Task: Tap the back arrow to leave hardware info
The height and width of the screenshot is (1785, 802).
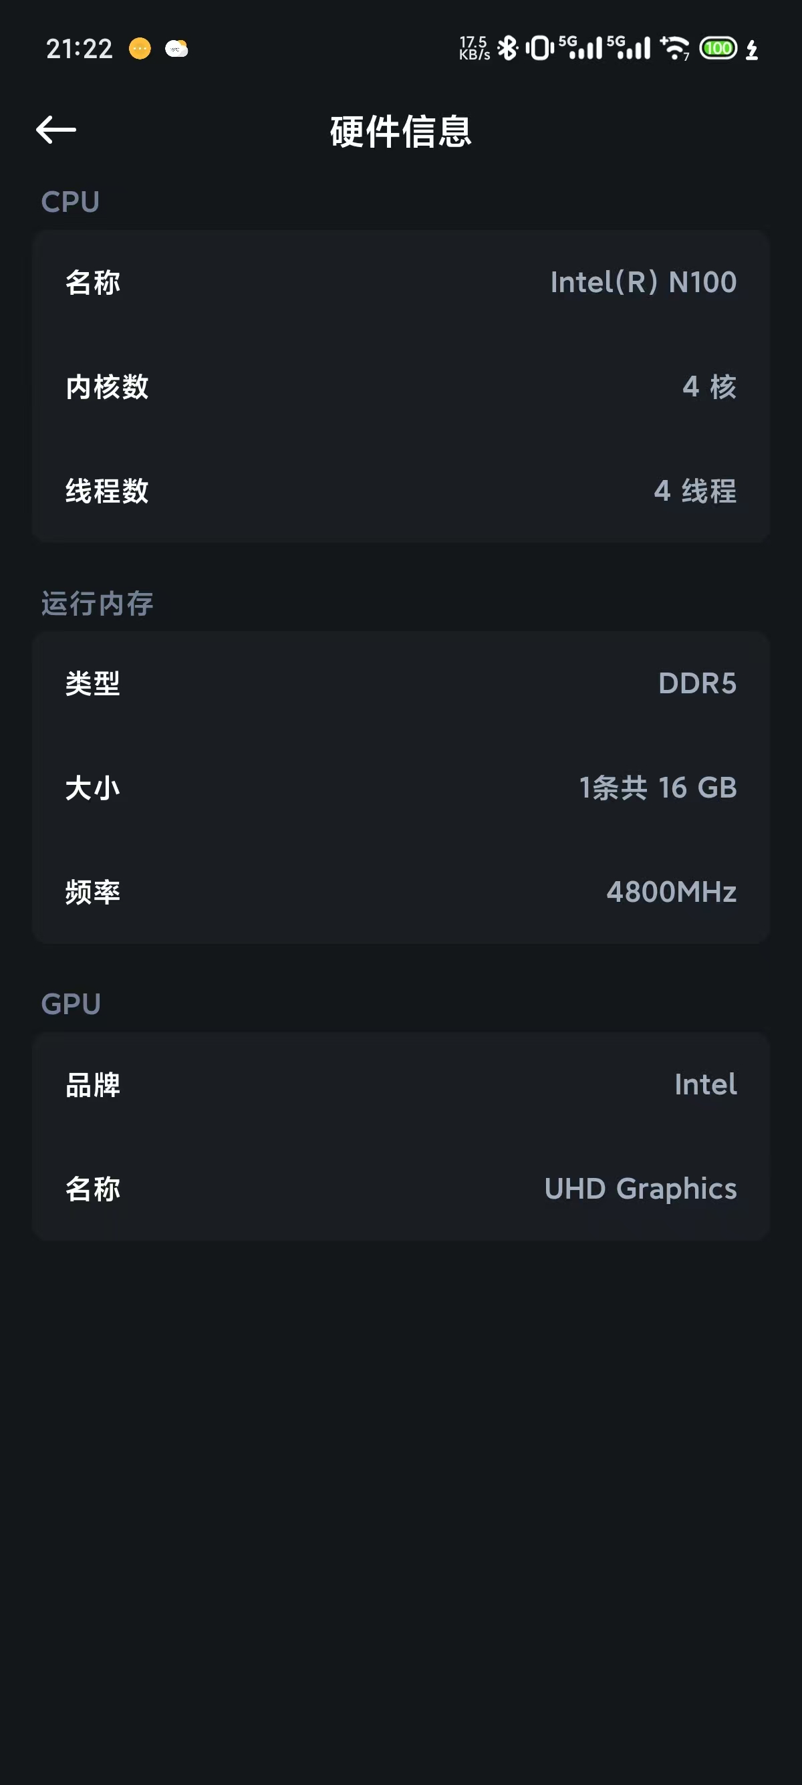Action: tap(56, 130)
